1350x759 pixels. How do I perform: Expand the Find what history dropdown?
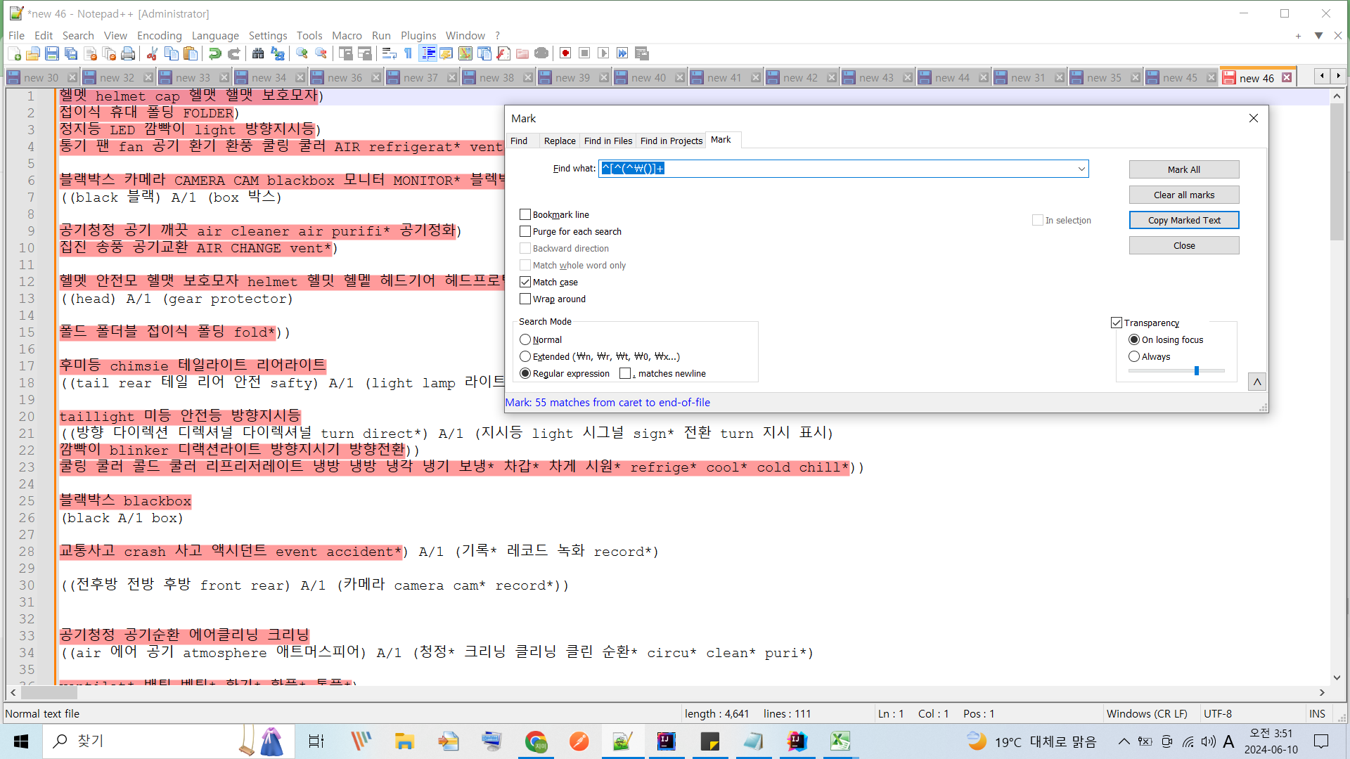(1081, 169)
